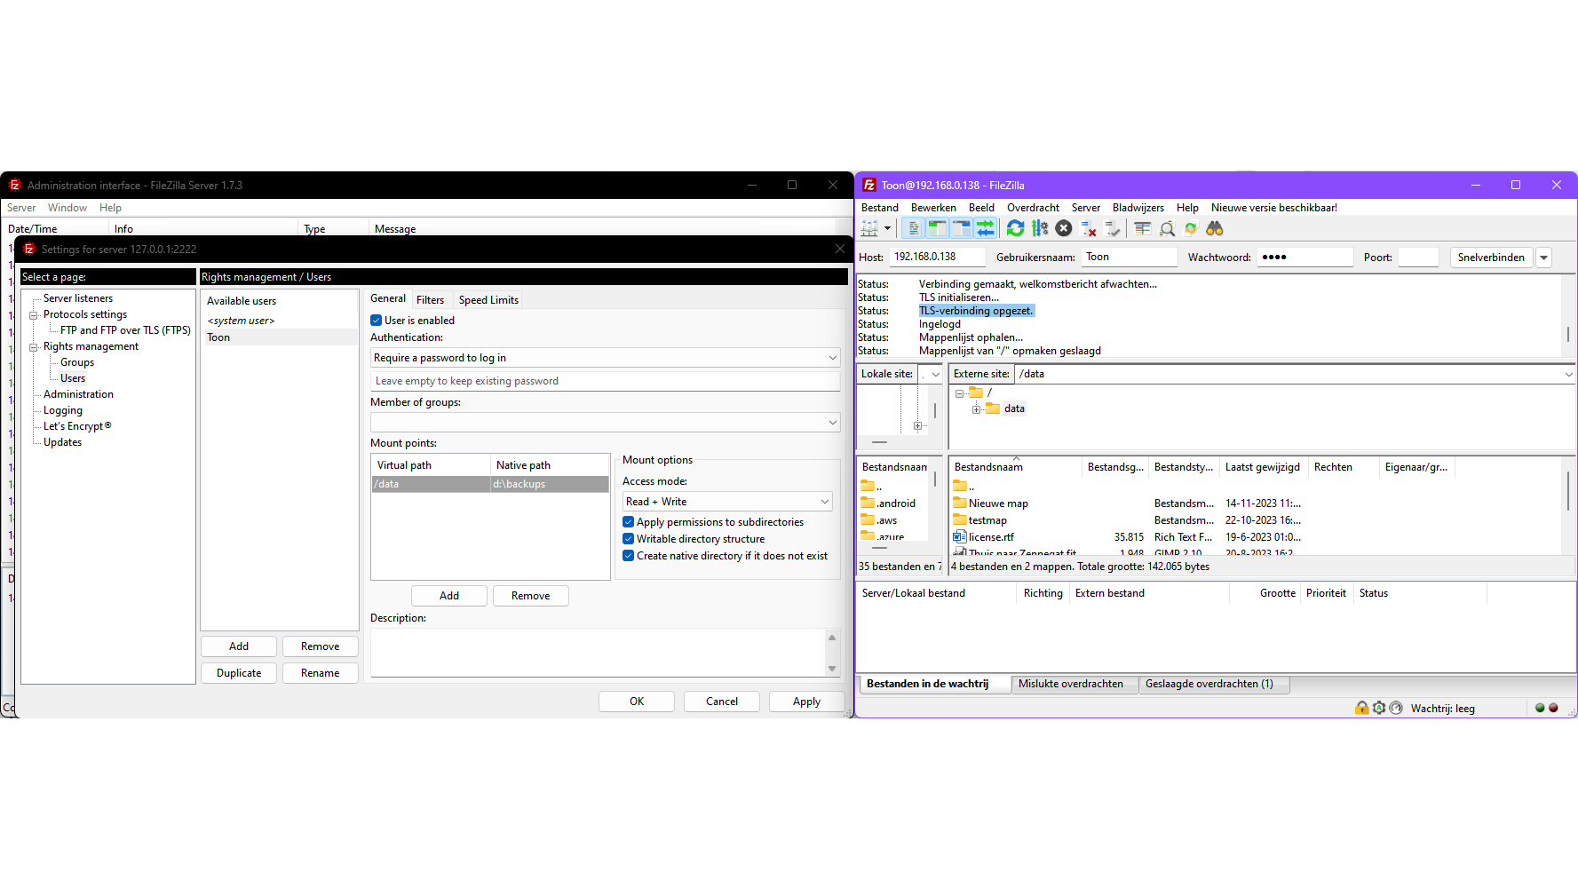Screen dimensions: 1578x888
Task: Open the Site Manager dropdown arrow
Action: 887,229
